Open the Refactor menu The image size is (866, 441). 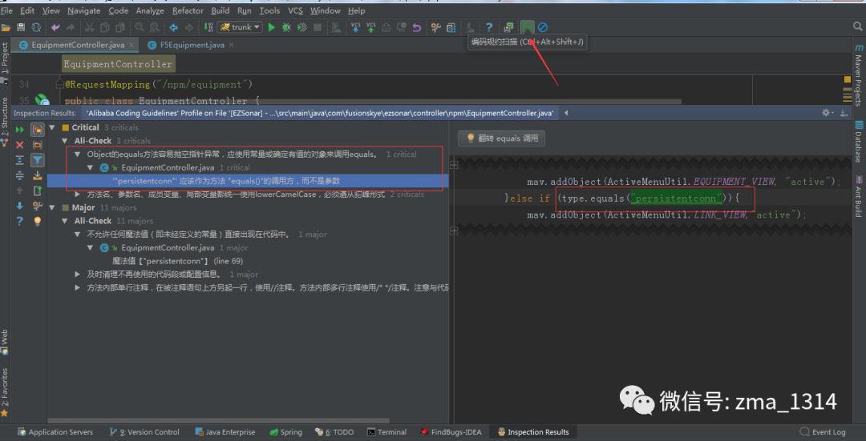coord(188,10)
